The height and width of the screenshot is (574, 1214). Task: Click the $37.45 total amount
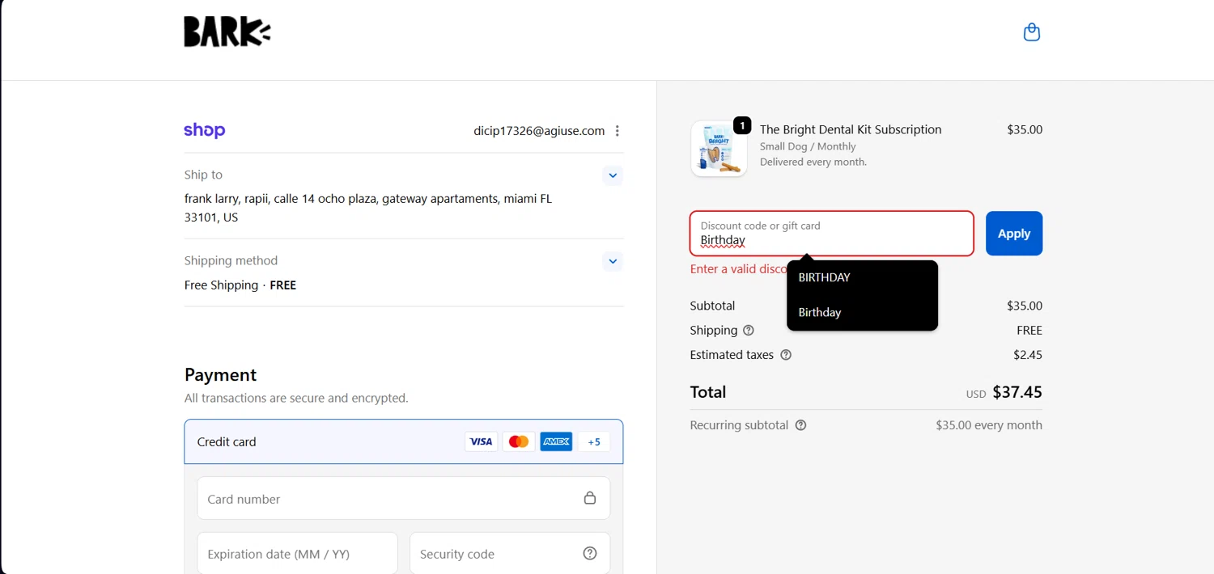click(1017, 392)
